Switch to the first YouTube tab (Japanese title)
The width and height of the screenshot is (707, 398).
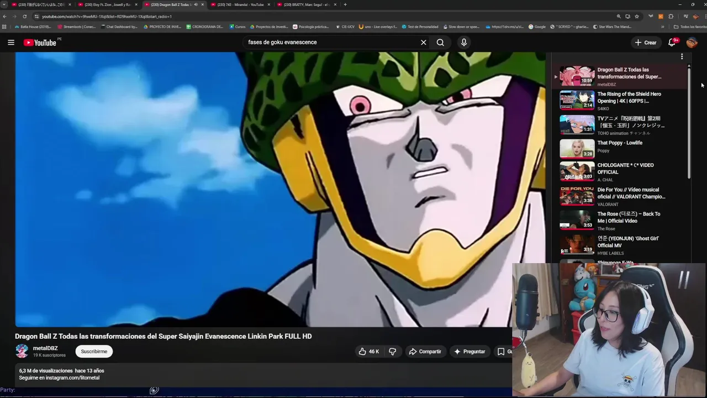pos(42,4)
